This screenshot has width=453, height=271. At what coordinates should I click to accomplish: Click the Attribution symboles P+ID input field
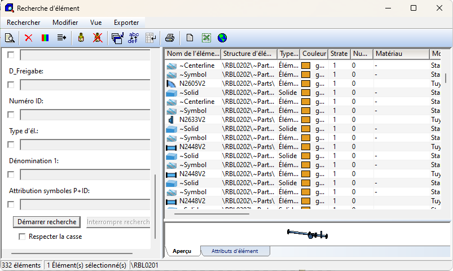click(85, 204)
